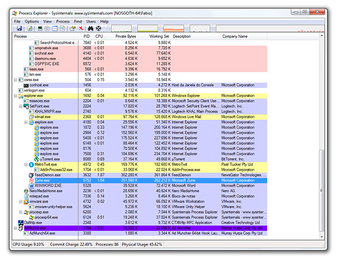Click the crosshair Find Window's Process icon
Viewport: 337px width, 258px height.
click(98, 29)
